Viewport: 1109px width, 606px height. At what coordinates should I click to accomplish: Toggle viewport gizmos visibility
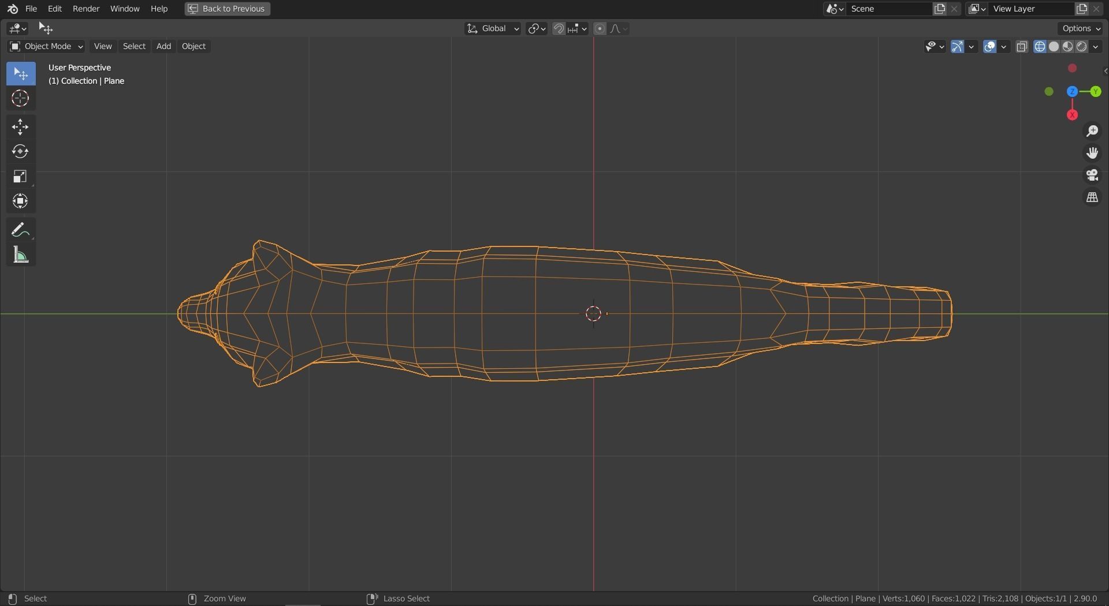957,47
